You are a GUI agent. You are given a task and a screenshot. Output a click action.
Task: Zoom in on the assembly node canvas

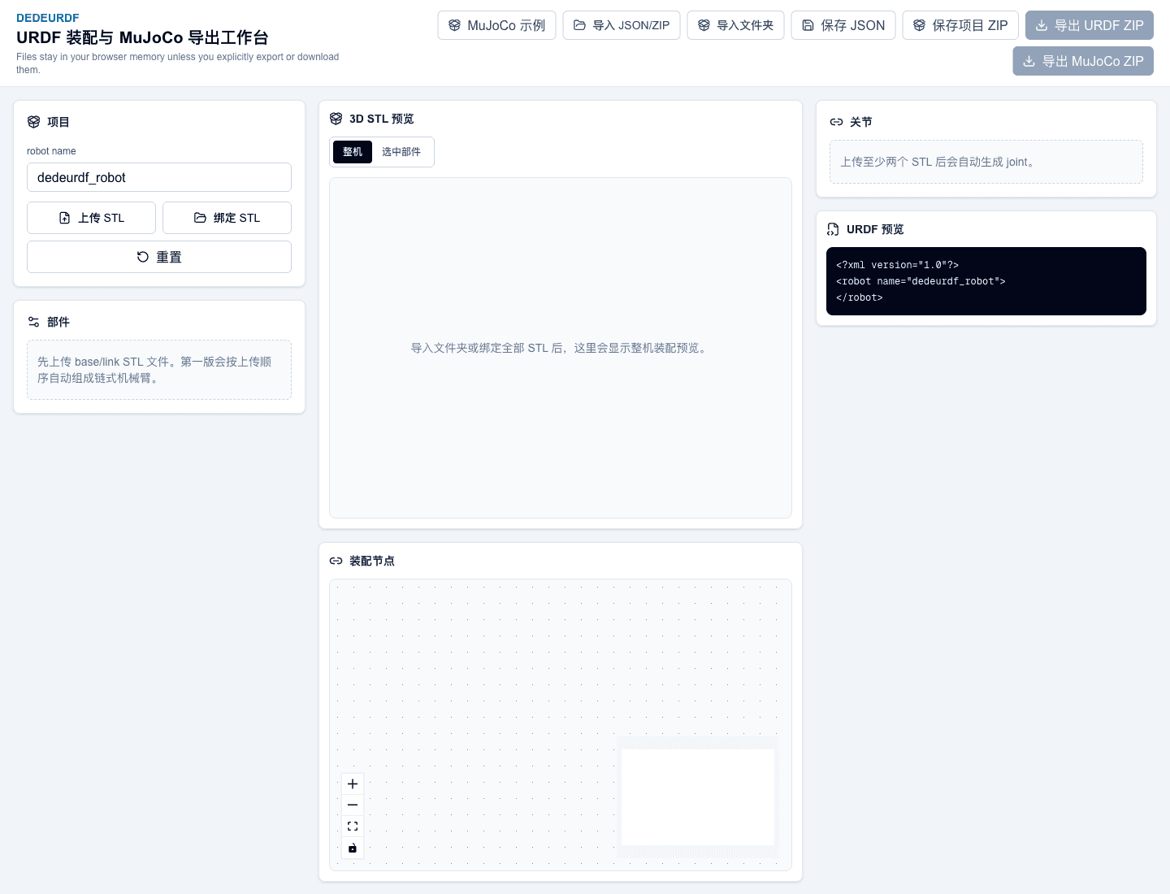(x=353, y=784)
